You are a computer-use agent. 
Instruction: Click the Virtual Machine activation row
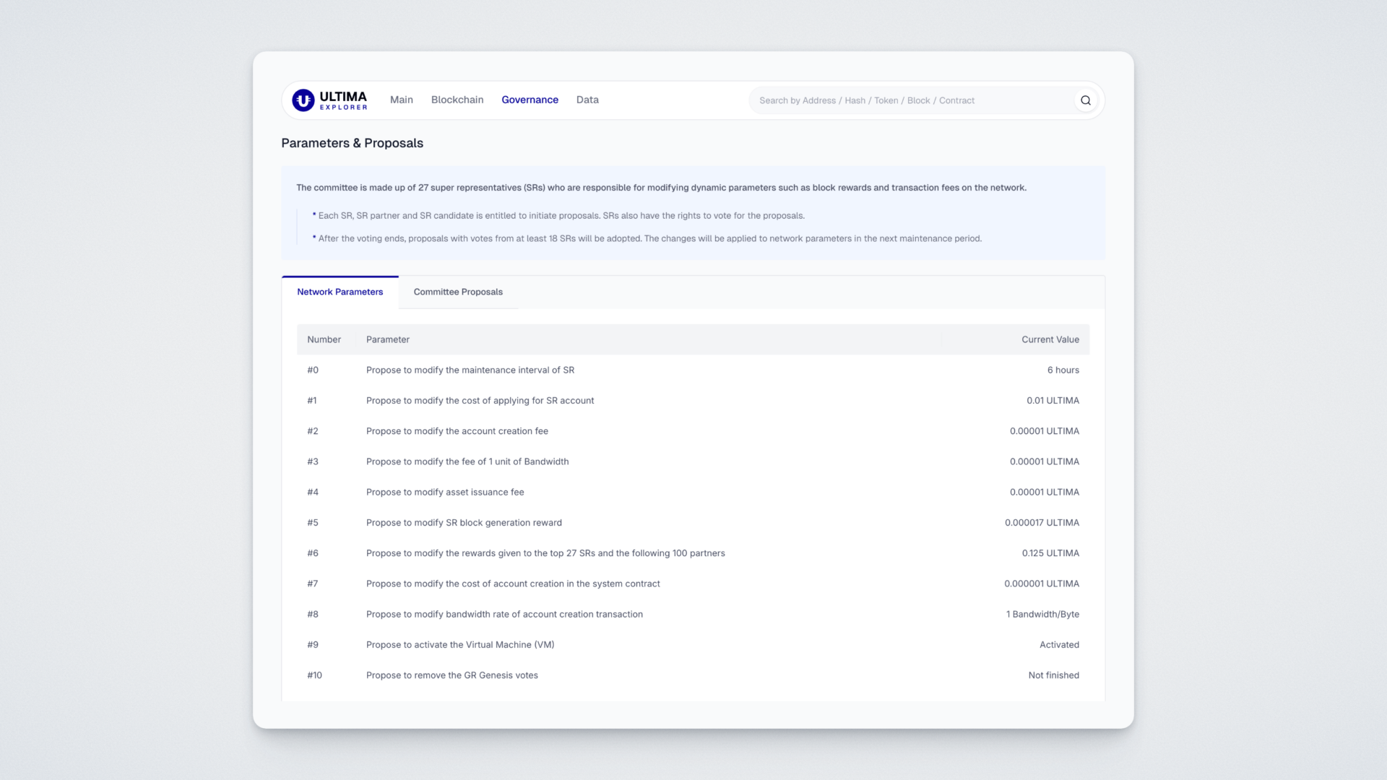point(459,645)
